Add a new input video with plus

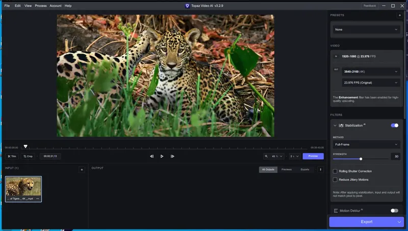pyautogui.click(x=82, y=170)
